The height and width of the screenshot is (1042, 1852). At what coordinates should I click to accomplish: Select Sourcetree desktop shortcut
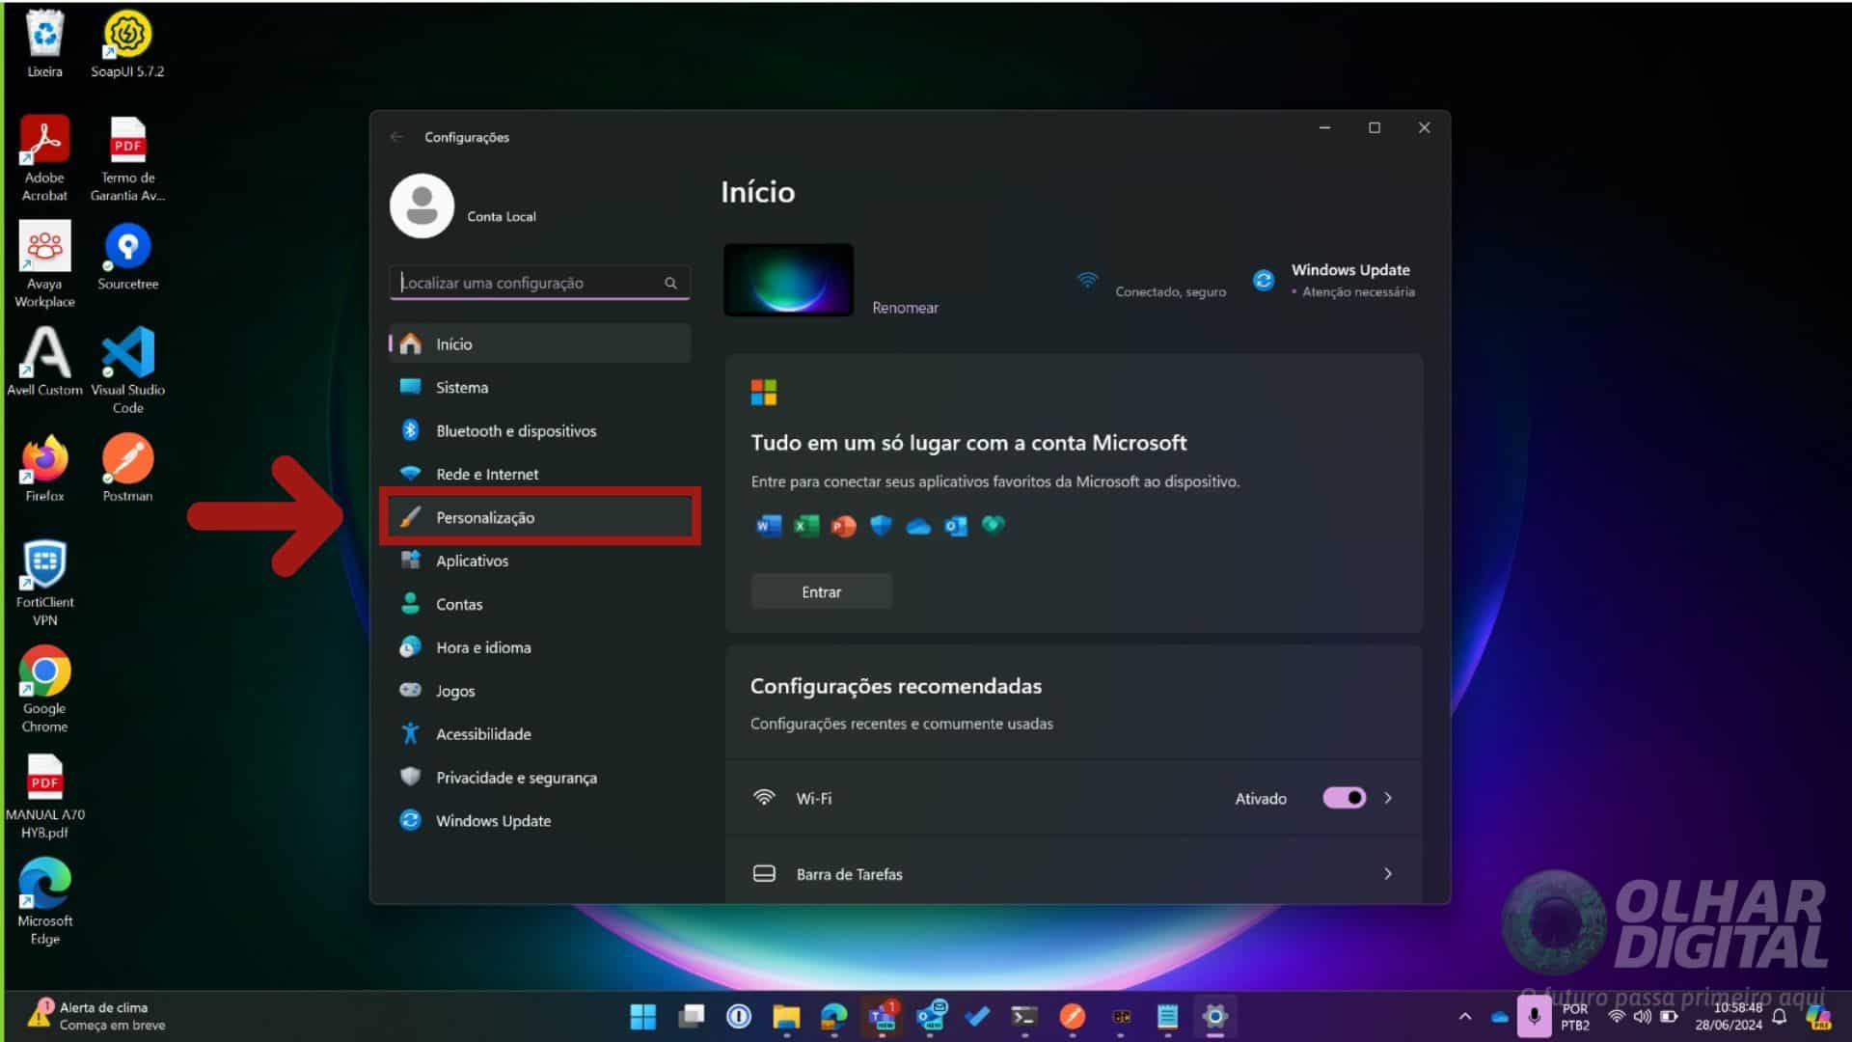pos(127,256)
